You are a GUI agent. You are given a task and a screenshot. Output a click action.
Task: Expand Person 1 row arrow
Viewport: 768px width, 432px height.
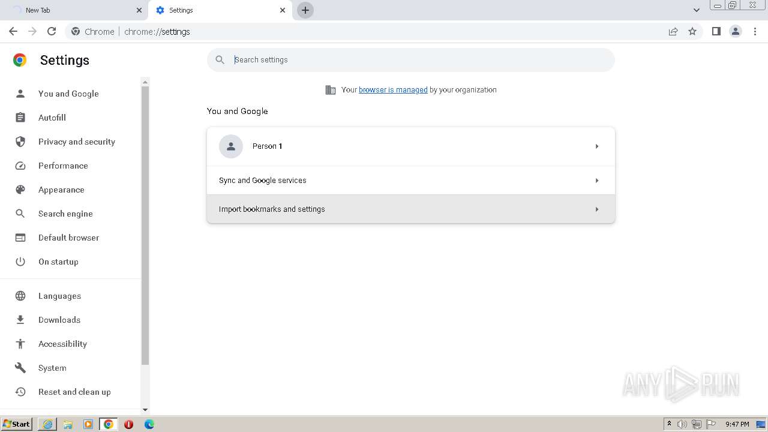(597, 146)
